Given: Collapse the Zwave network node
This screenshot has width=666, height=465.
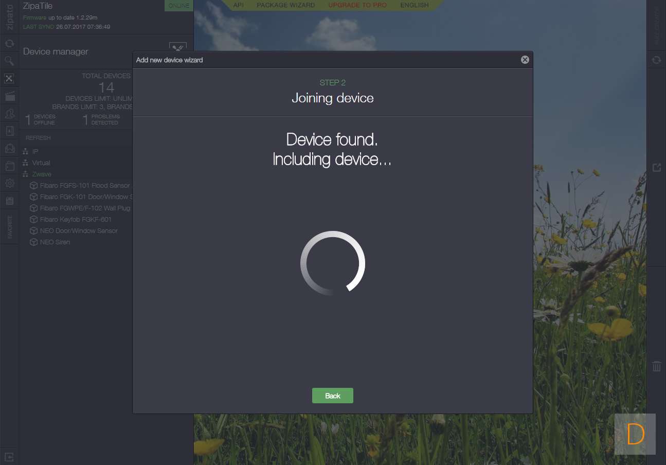Looking at the screenshot, I should tap(41, 174).
